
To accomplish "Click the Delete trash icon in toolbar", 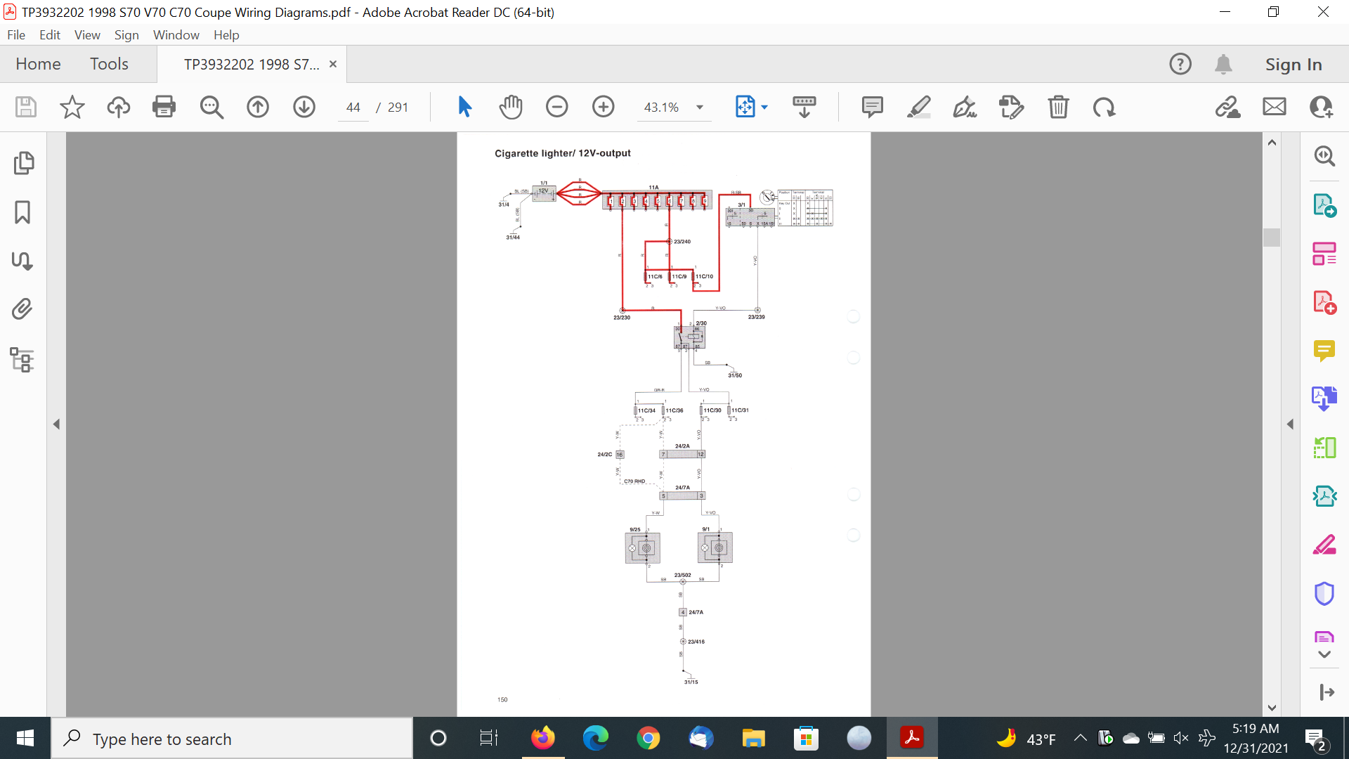I will (1058, 107).
